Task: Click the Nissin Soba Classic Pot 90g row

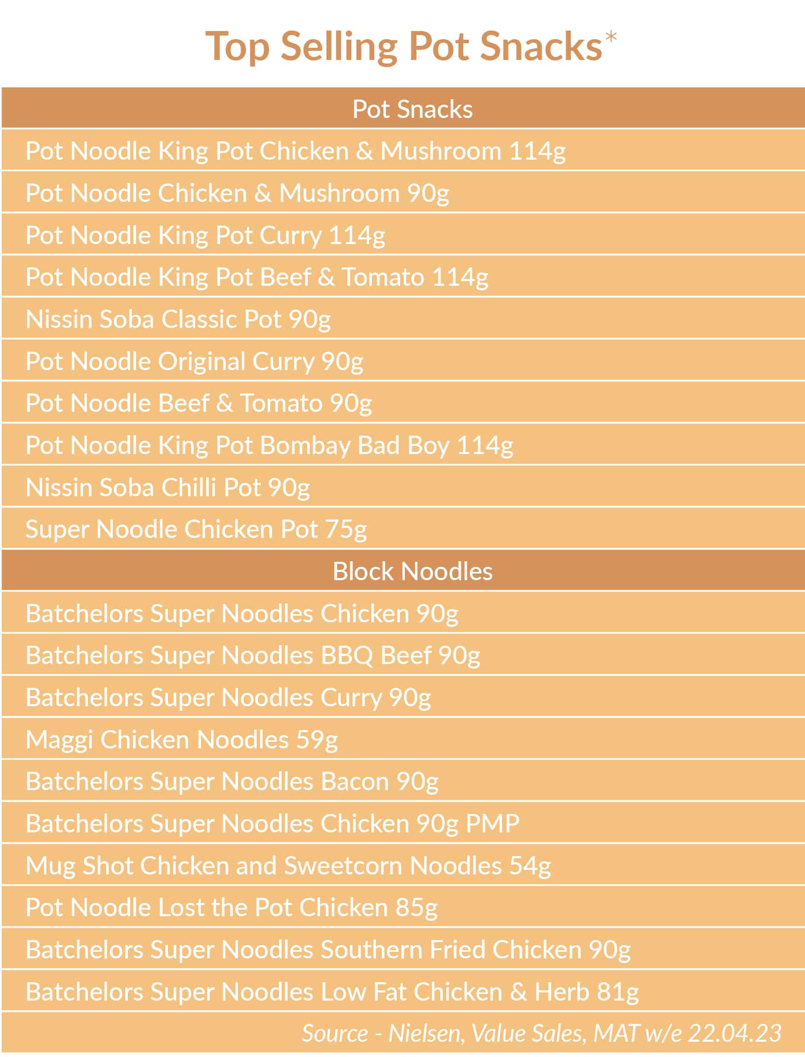Action: 178,319
